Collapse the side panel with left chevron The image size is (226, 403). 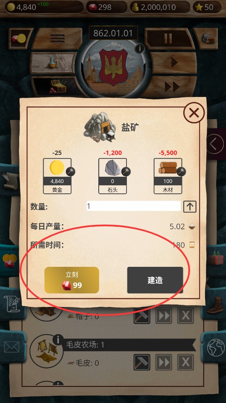pyautogui.click(x=215, y=144)
